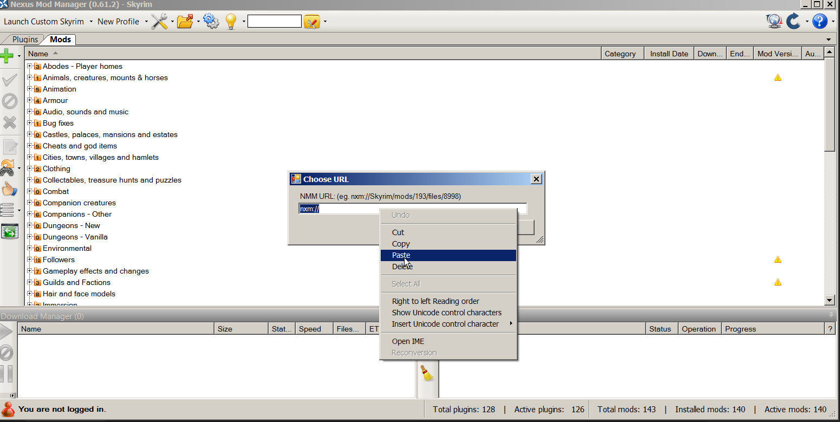Click warning icon in Followers row
Image resolution: width=840 pixels, height=422 pixels.
pyautogui.click(x=778, y=259)
